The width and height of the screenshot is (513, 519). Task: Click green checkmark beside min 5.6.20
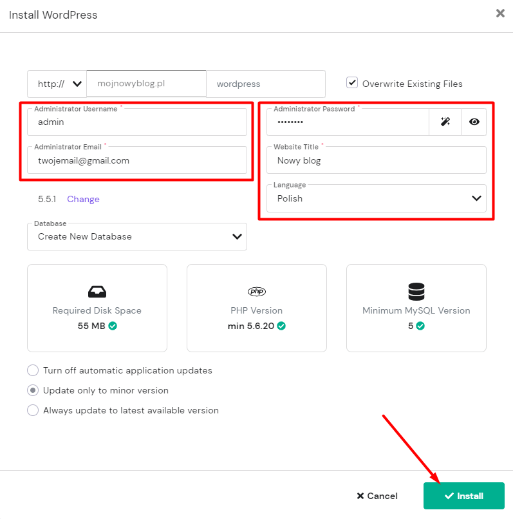point(281,326)
